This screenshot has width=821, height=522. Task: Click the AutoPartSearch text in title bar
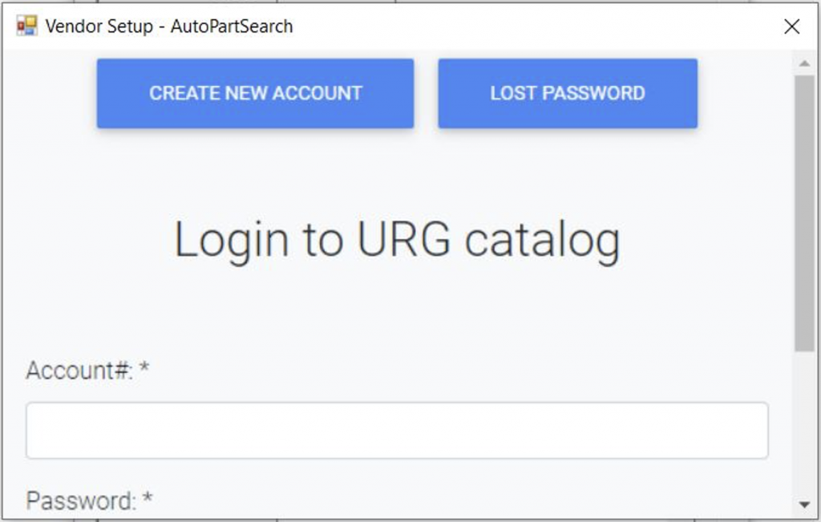coord(232,26)
